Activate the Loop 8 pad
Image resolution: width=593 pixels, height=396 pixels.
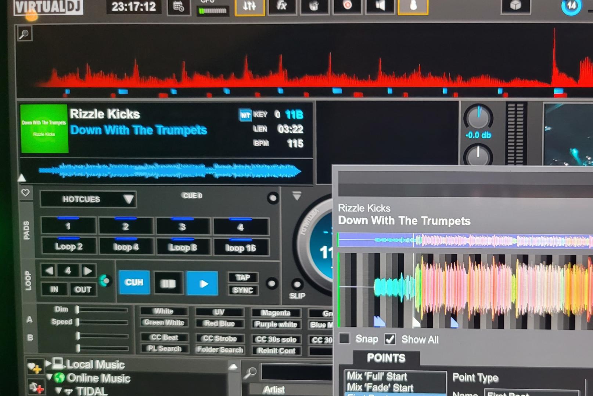click(x=183, y=247)
